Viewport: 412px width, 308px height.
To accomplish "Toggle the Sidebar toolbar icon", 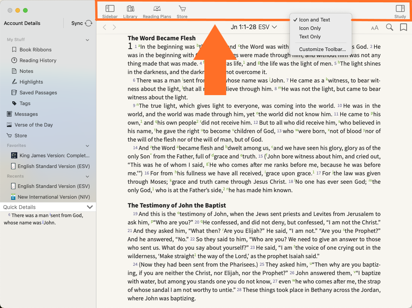I will click(110, 9).
